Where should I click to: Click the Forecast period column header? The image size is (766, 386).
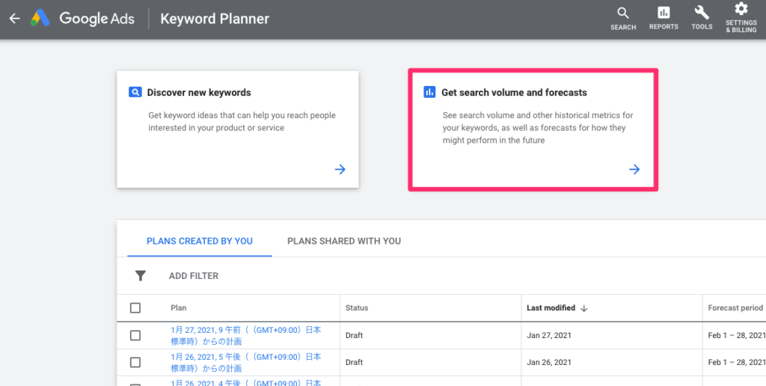pos(735,307)
